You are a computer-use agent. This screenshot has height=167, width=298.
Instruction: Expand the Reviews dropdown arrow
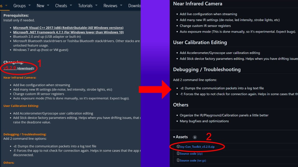[121, 6]
